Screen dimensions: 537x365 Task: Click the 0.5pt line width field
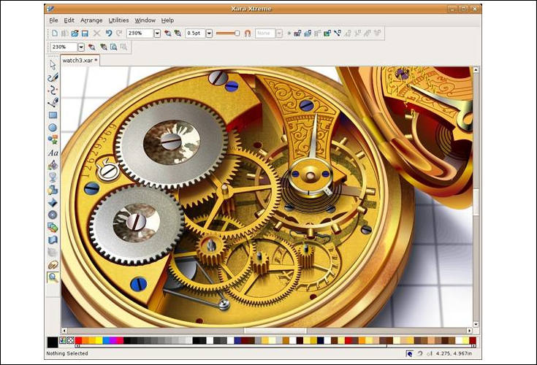point(196,33)
